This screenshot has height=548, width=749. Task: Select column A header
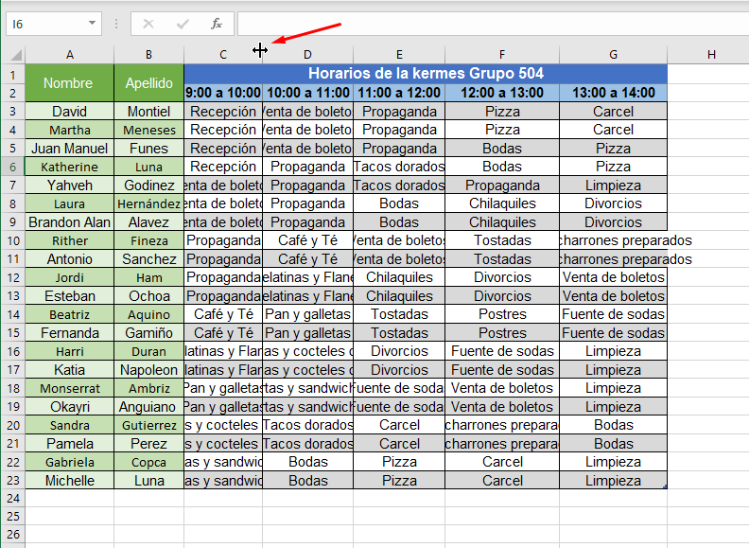click(70, 55)
